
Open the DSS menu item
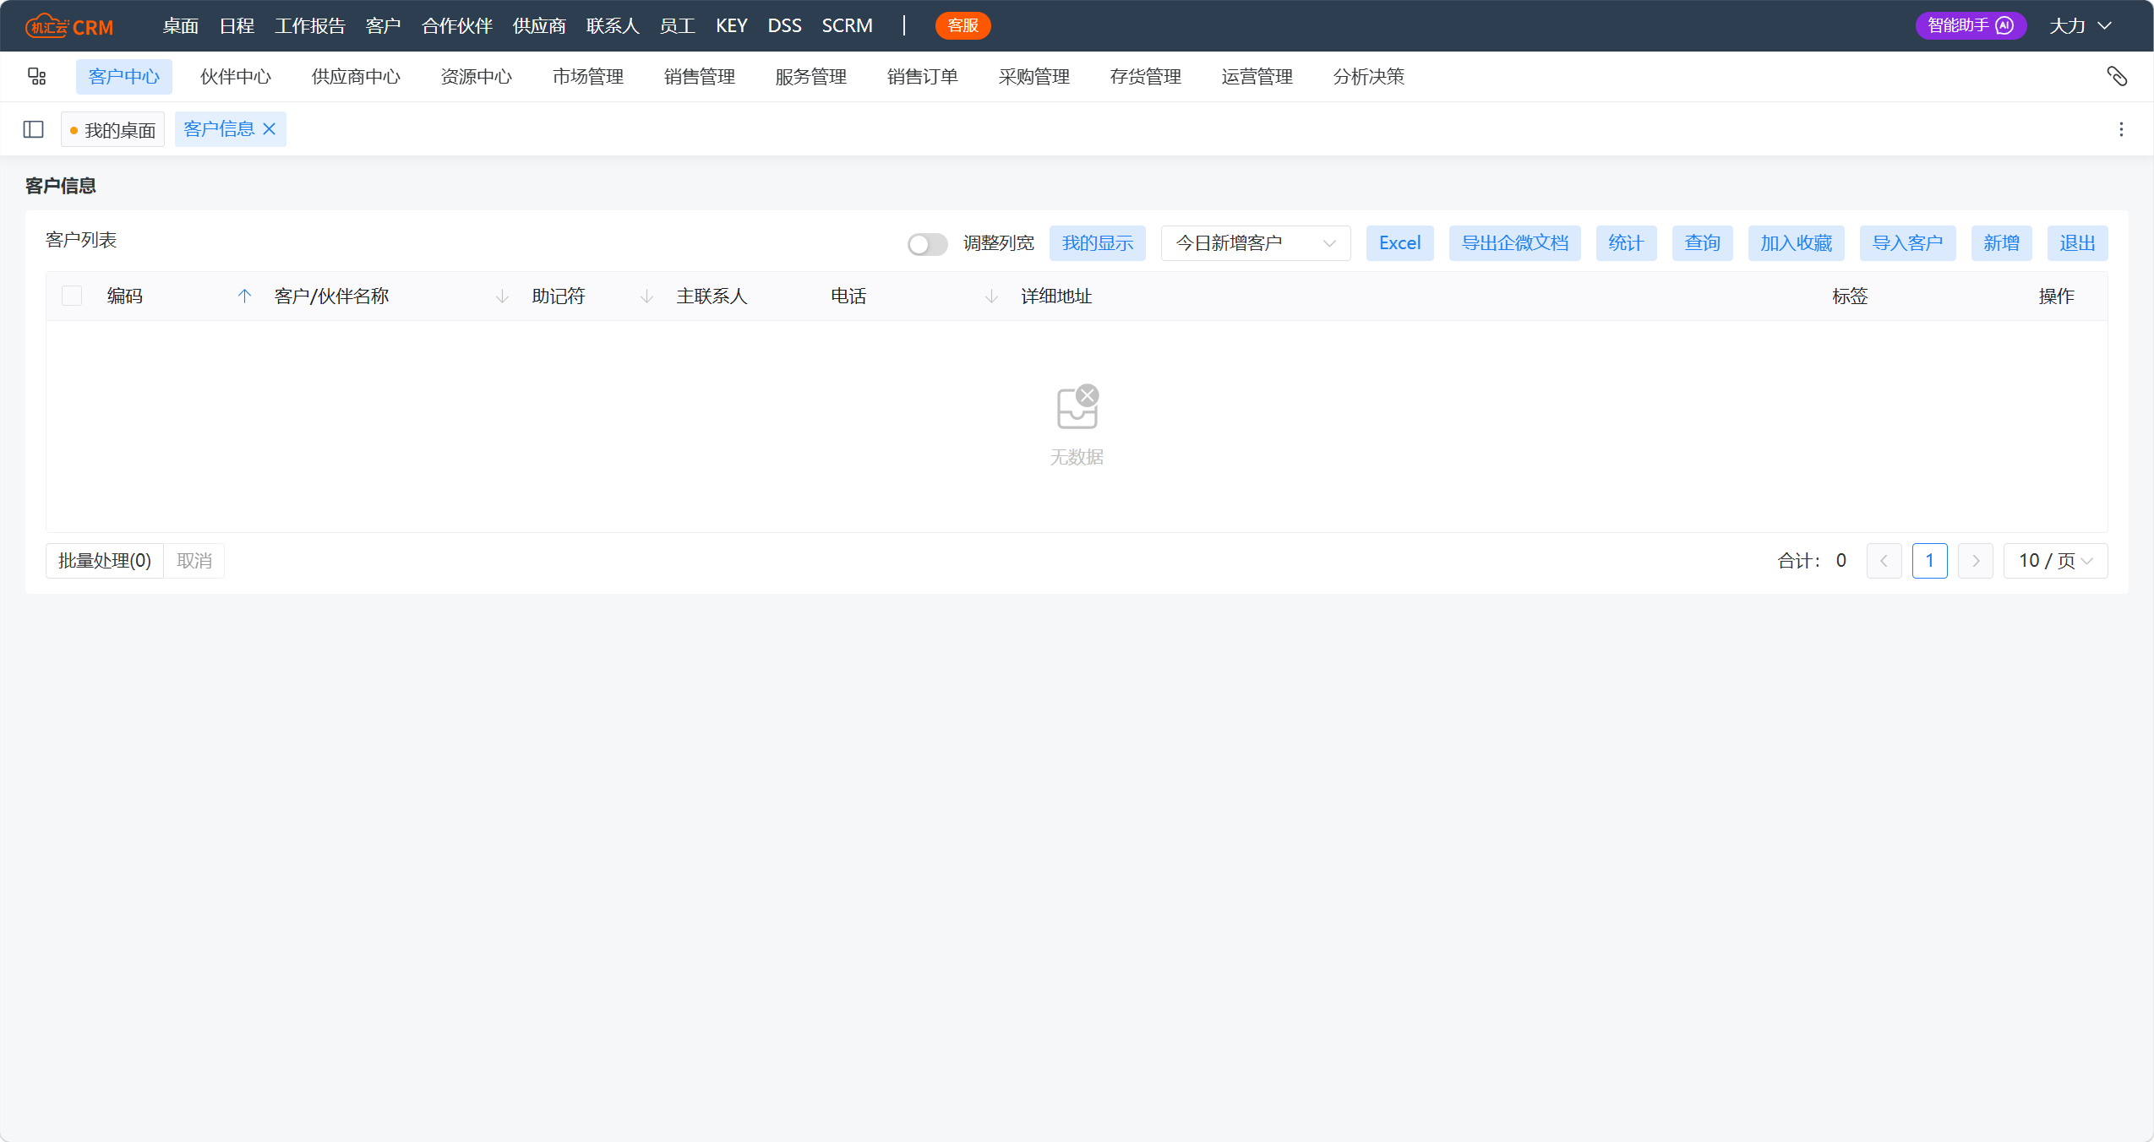click(x=784, y=26)
